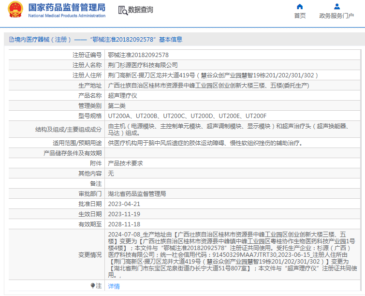The height and width of the screenshot is (296, 365).
Task: Click the 变更情况 label
Action: (90, 255)
